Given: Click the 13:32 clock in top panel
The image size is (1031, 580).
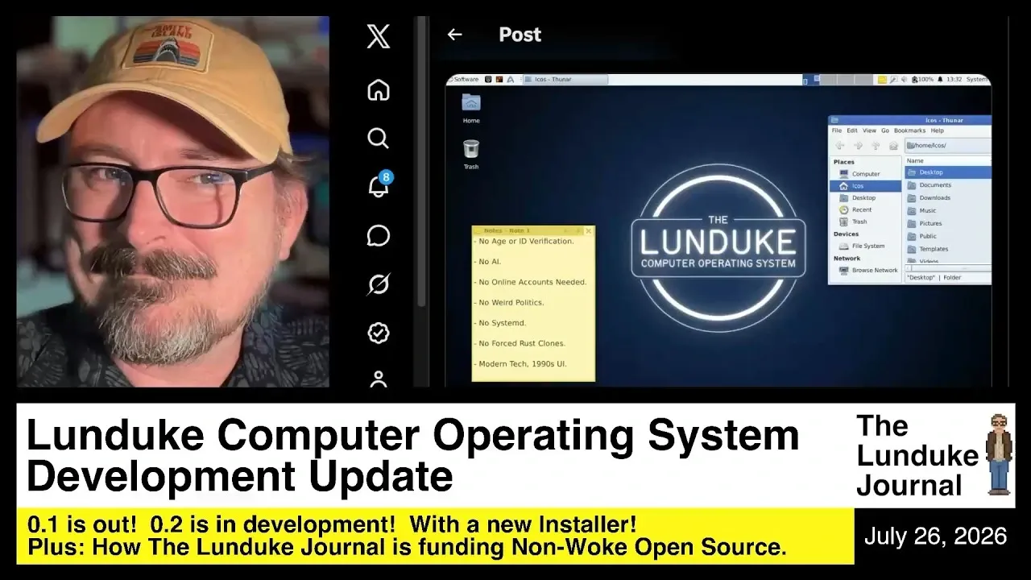Looking at the screenshot, I should [954, 80].
